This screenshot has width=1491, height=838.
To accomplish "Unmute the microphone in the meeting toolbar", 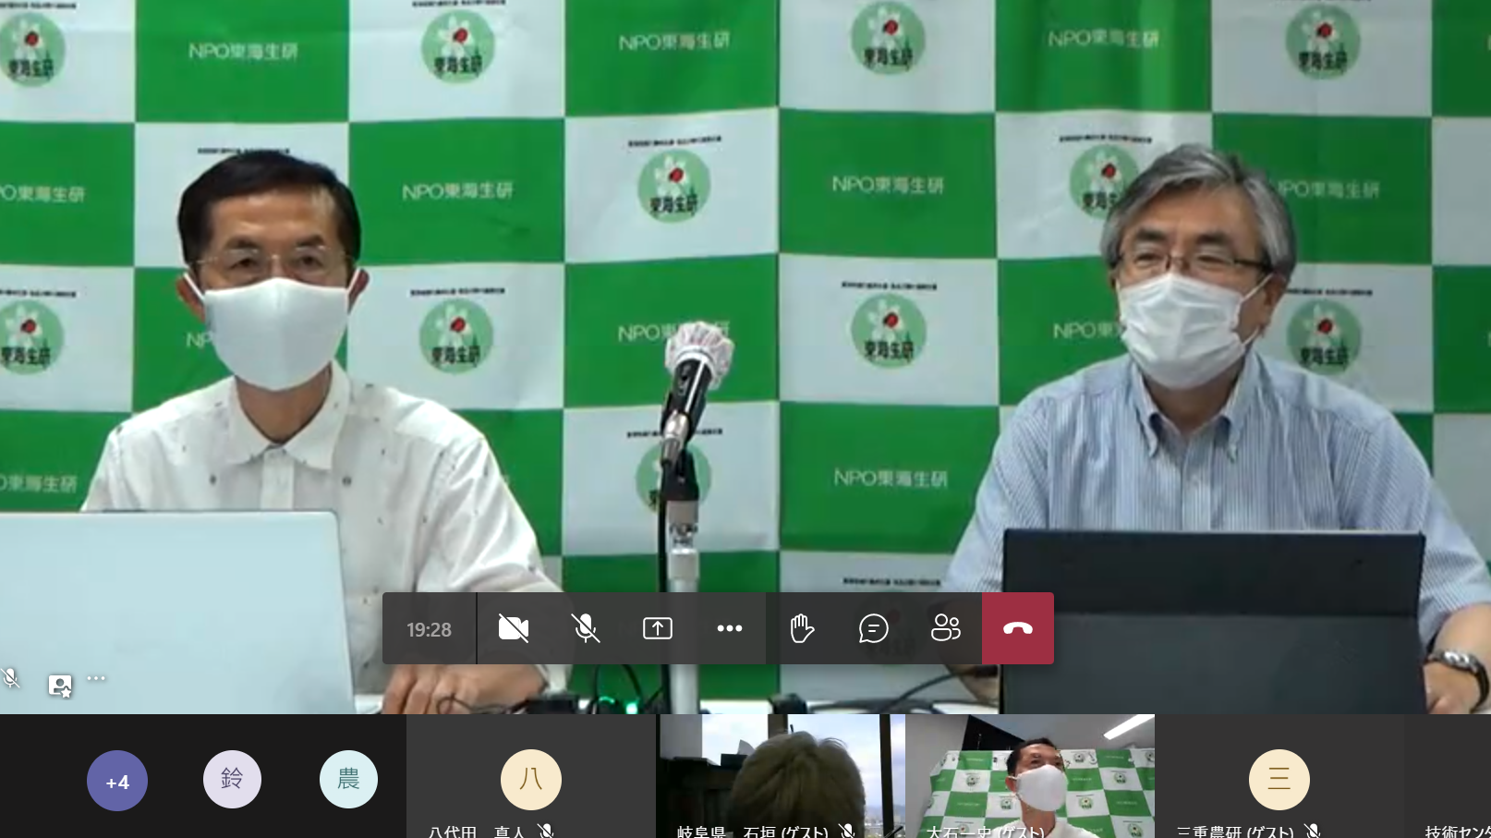I will pos(585,628).
